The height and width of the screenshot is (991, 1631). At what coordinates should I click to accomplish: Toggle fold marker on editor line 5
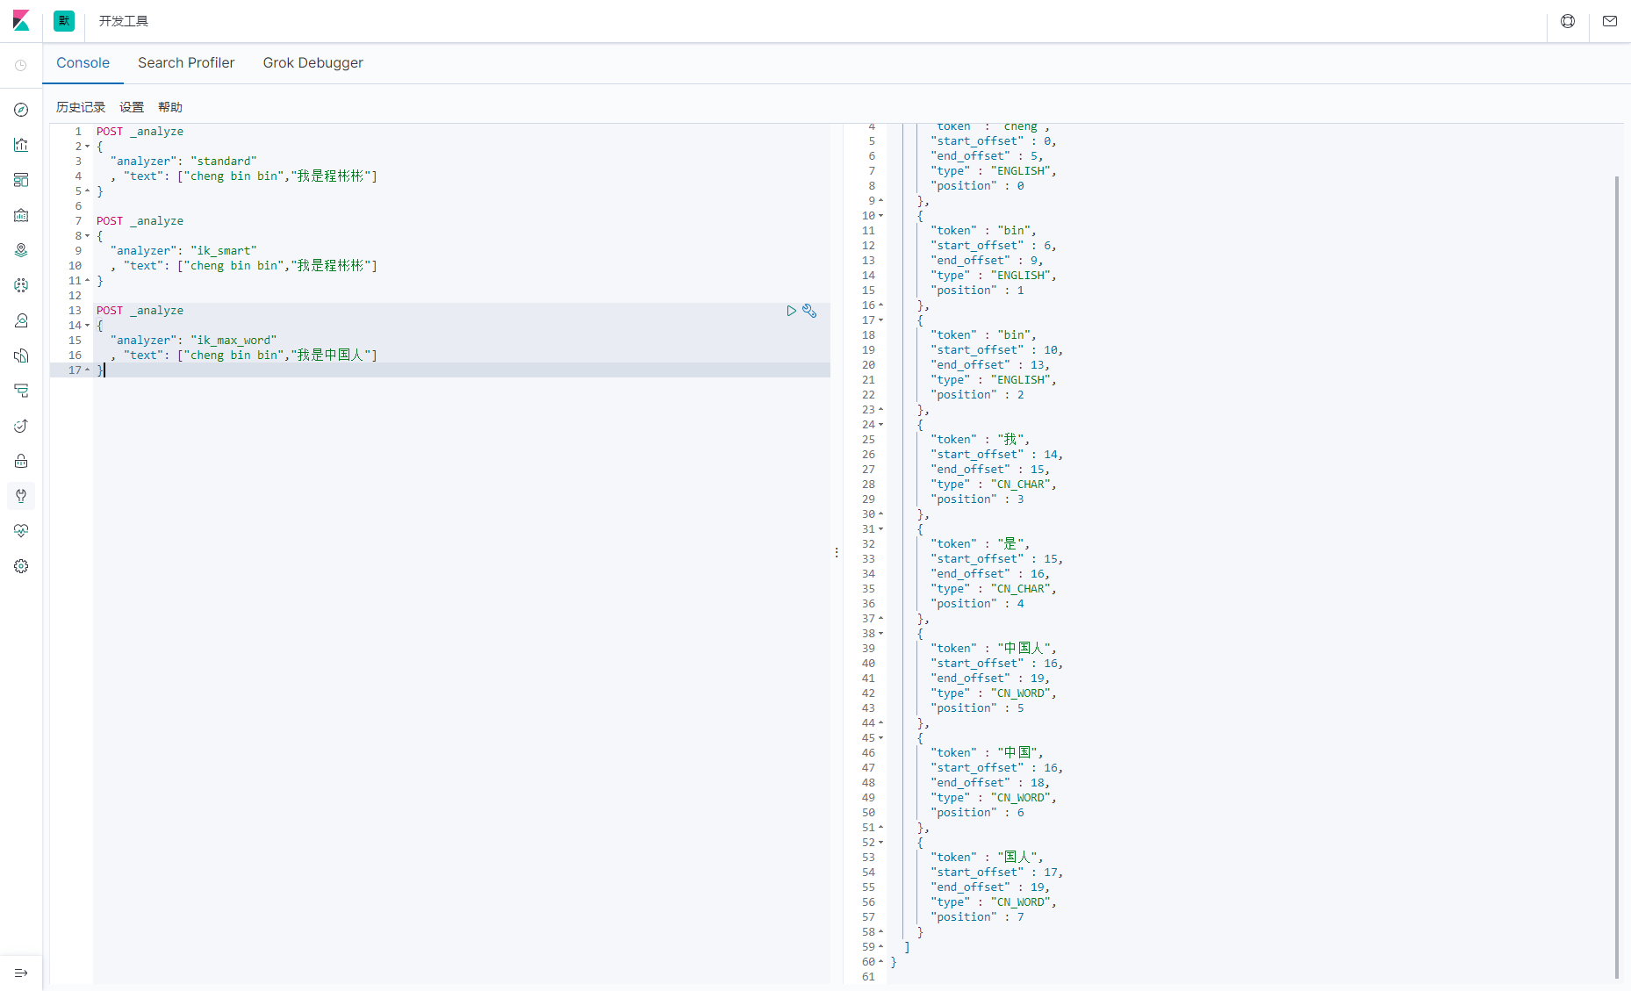[87, 191]
